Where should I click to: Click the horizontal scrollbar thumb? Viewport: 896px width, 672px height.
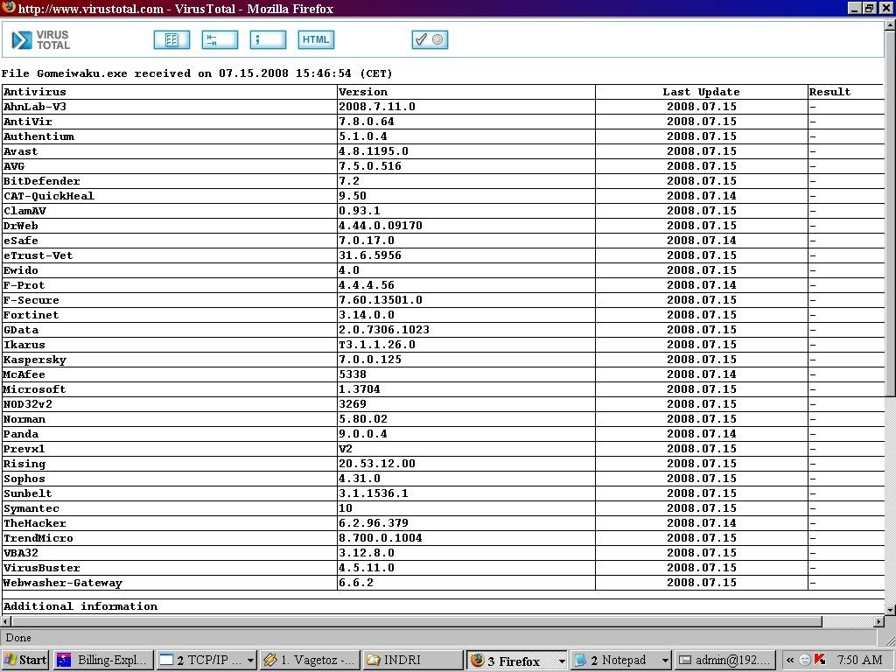point(416,621)
